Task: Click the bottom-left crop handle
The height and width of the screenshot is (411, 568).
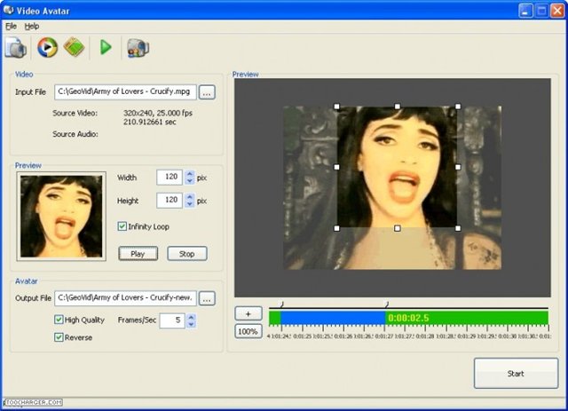Action: coord(337,228)
